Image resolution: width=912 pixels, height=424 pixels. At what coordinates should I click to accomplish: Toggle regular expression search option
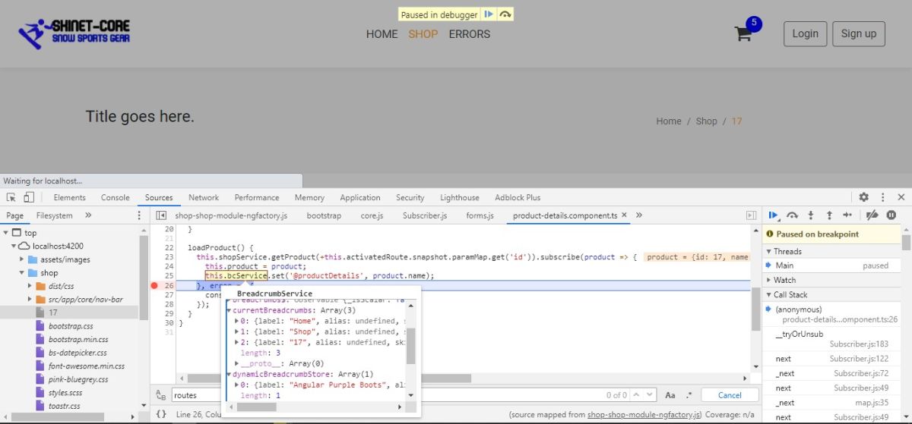coord(689,394)
